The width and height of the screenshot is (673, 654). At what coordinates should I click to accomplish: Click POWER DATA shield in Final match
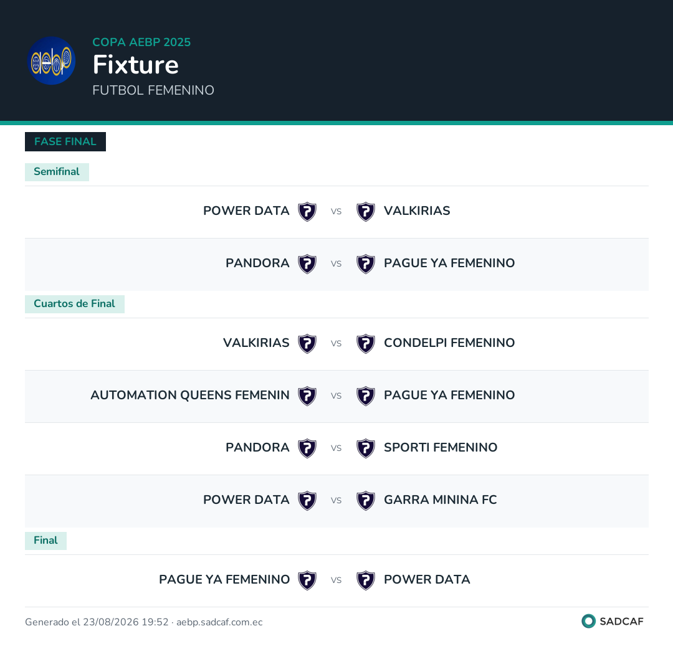pyautogui.click(x=366, y=581)
